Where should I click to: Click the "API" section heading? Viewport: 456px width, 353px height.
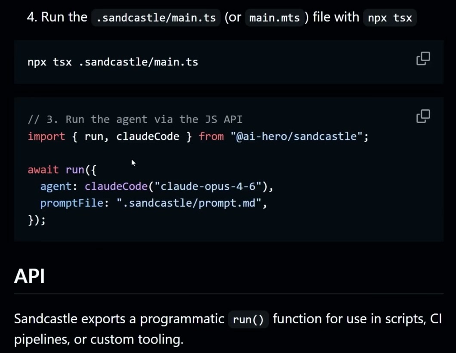coord(29,276)
